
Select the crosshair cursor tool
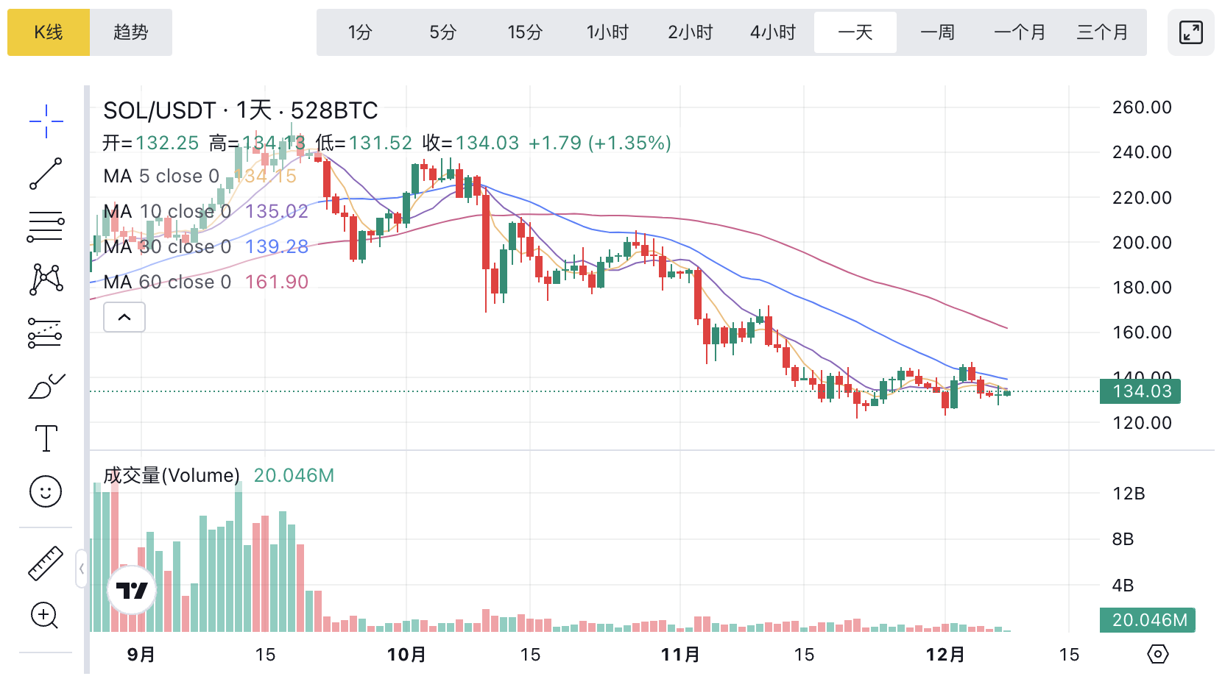click(46, 121)
